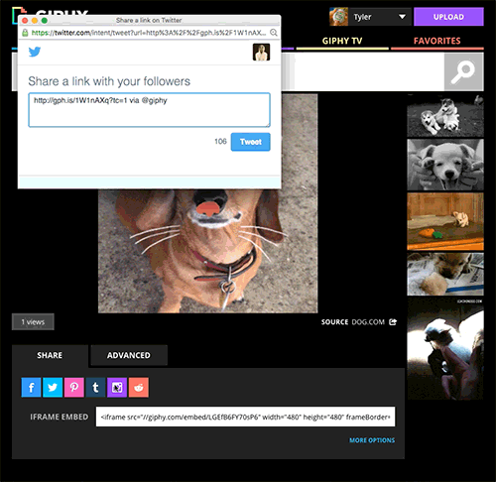The width and height of the screenshot is (496, 482).
Task: Share GIF via the Tumblr icon
Action: (x=95, y=387)
